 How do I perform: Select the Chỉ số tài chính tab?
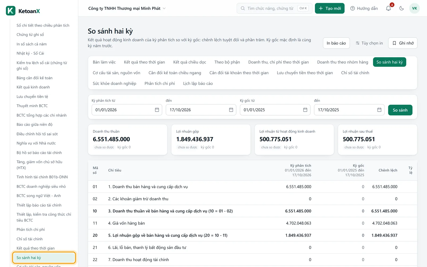click(x=355, y=73)
